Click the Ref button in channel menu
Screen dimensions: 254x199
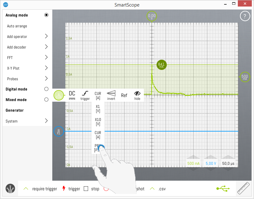tap(124, 95)
